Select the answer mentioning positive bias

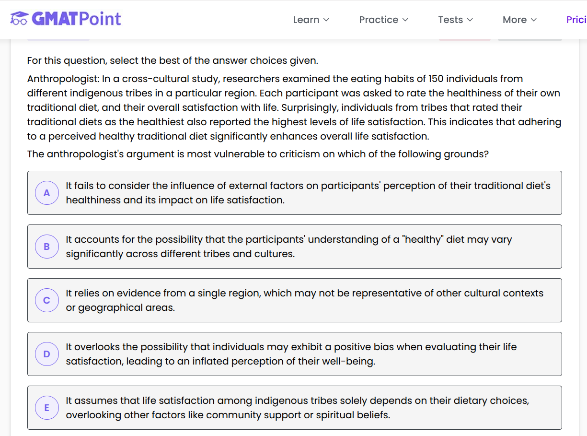[291, 354]
